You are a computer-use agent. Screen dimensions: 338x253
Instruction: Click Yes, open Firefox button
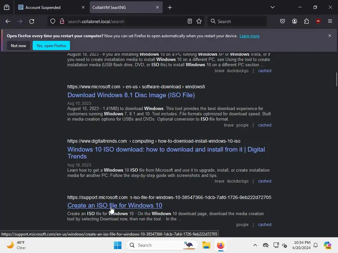point(51,45)
